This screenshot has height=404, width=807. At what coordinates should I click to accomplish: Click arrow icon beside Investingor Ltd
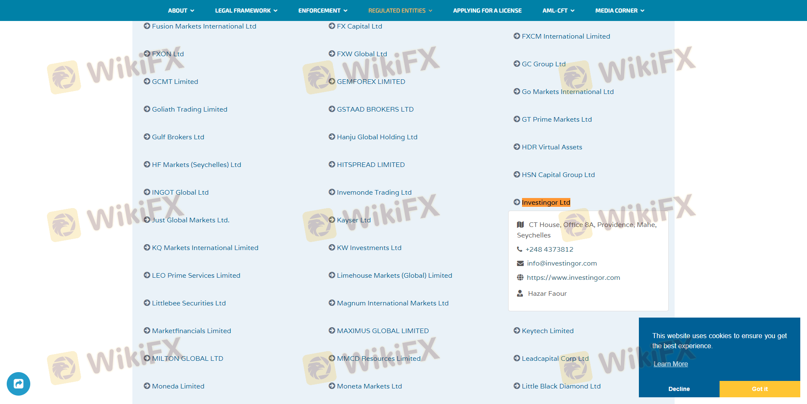click(517, 202)
